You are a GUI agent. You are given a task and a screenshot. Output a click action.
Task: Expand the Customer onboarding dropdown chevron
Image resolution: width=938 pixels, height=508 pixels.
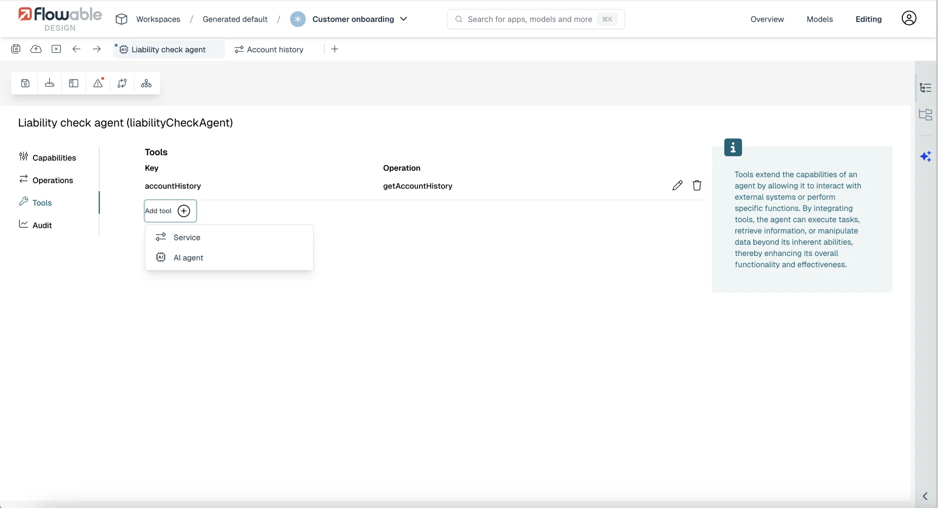pyautogui.click(x=404, y=19)
